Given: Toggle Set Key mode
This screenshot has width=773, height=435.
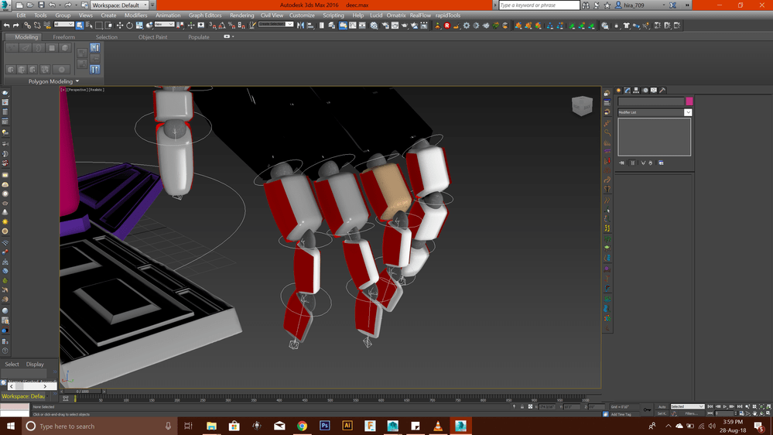Looking at the screenshot, I should click(x=662, y=413).
